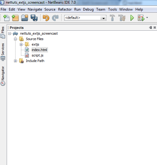Open the Source menu
This screenshot has height=165, width=157.
pyautogui.click(x=50, y=9)
